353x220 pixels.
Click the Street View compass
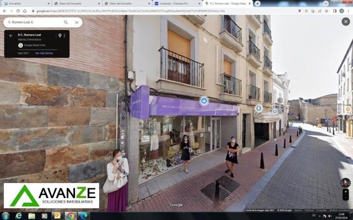click(x=345, y=183)
